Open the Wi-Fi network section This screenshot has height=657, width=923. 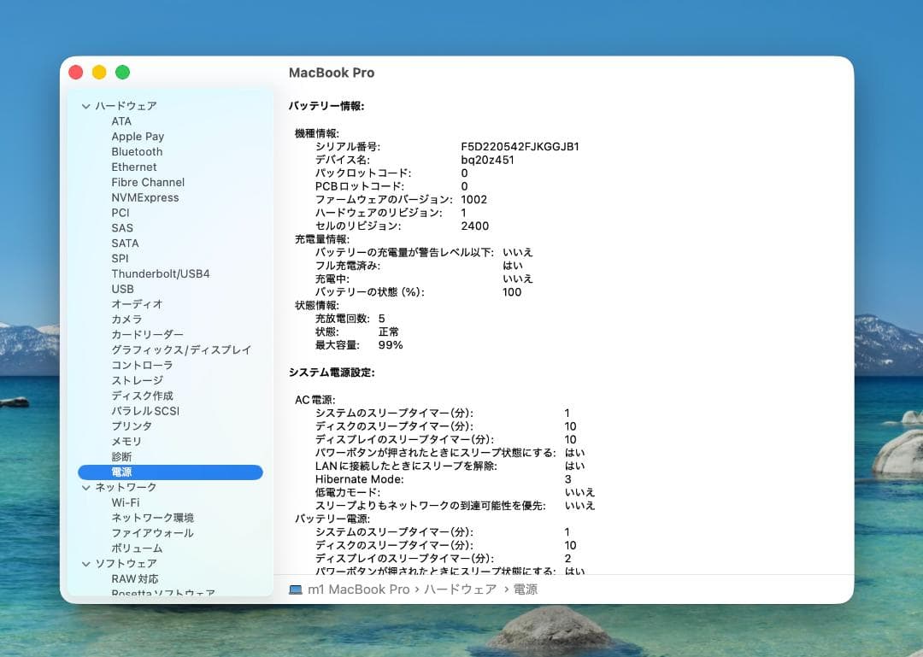click(x=126, y=502)
